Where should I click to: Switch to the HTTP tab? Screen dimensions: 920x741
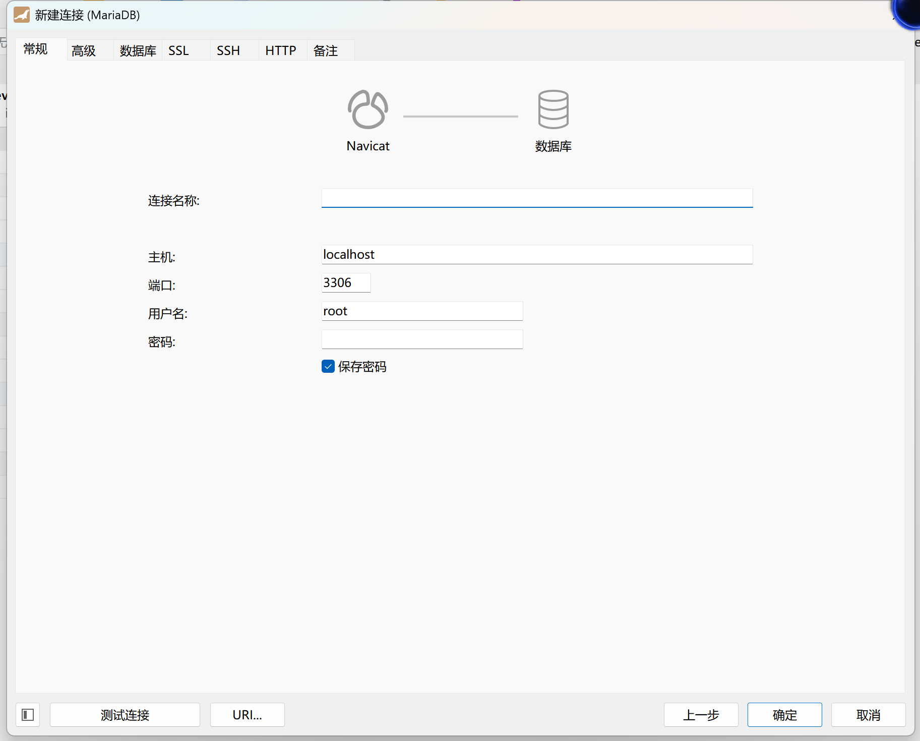point(281,50)
